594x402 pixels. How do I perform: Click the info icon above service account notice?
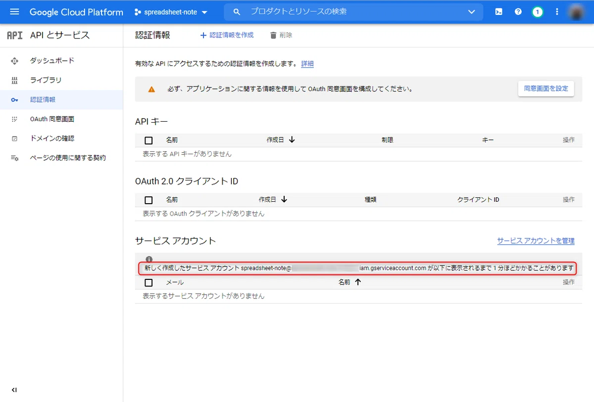[149, 259]
